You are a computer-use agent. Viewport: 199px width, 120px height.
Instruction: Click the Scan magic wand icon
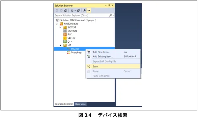coord(89,66)
